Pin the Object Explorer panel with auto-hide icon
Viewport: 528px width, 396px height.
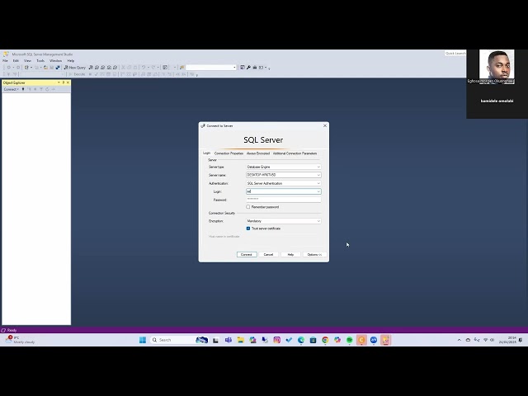pos(64,82)
